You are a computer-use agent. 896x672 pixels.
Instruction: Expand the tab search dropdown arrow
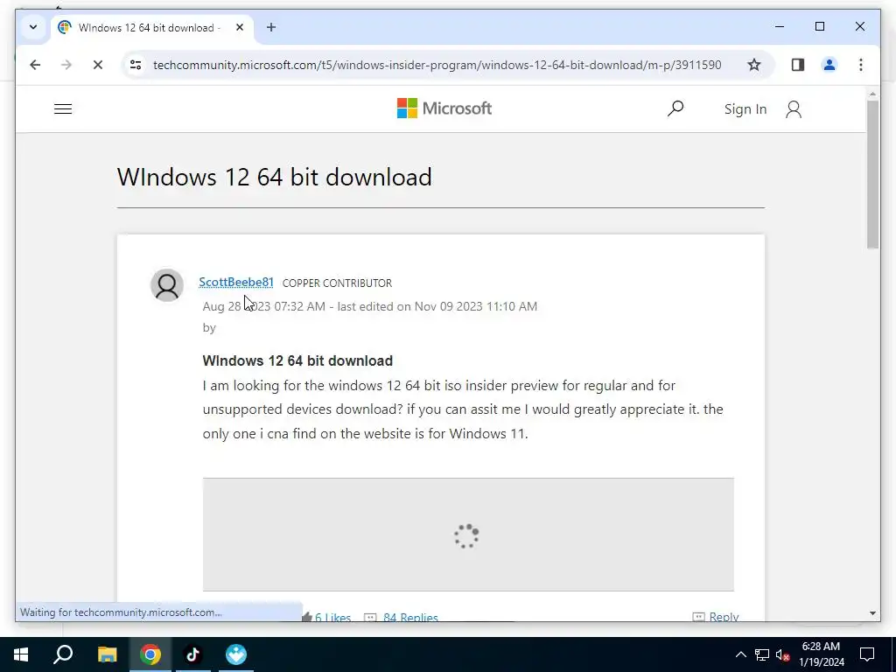pos(33,27)
